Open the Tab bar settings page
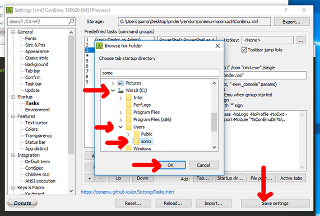Screen dimensions: 320x216 (33, 71)
